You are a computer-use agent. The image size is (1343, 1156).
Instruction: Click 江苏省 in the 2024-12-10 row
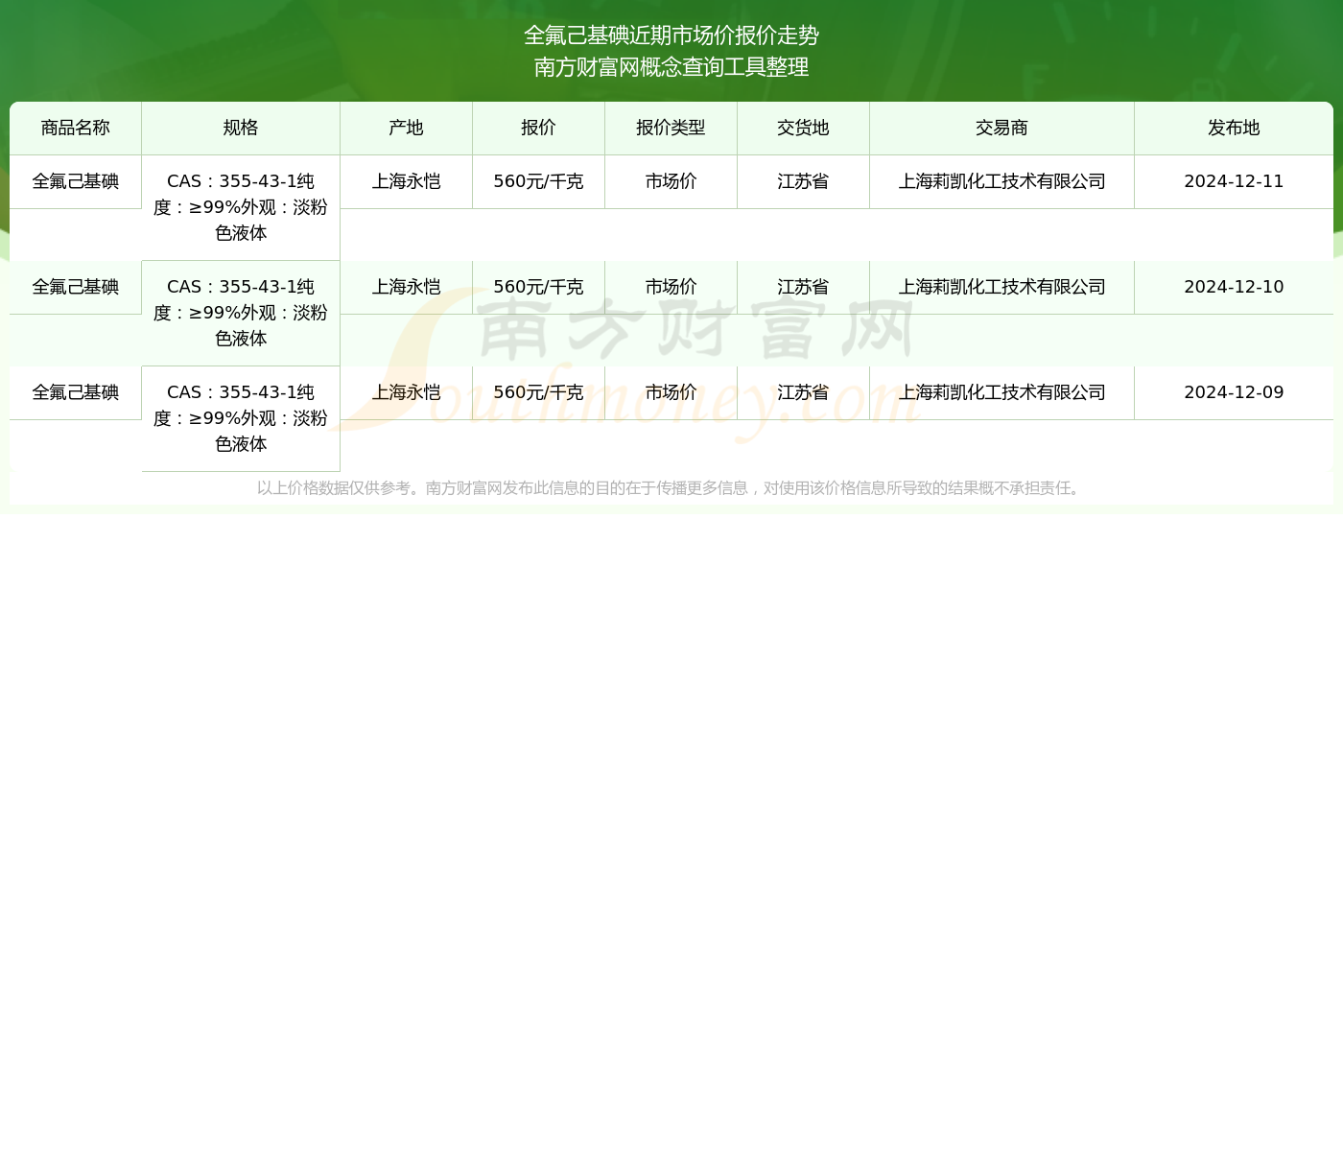pyautogui.click(x=804, y=287)
